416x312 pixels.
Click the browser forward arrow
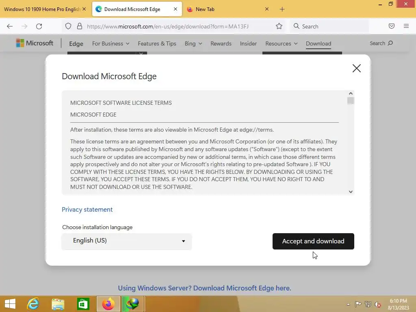coord(24,26)
